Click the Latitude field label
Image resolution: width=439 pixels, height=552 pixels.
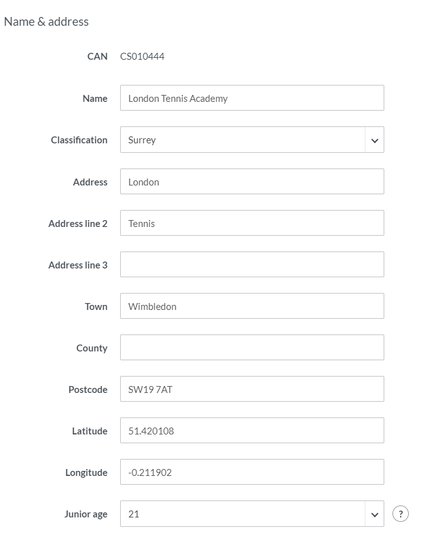coord(90,431)
